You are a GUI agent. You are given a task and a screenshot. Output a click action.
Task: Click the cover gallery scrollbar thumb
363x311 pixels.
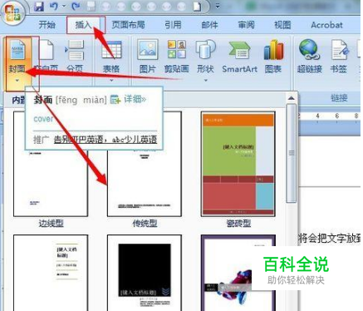292,153
